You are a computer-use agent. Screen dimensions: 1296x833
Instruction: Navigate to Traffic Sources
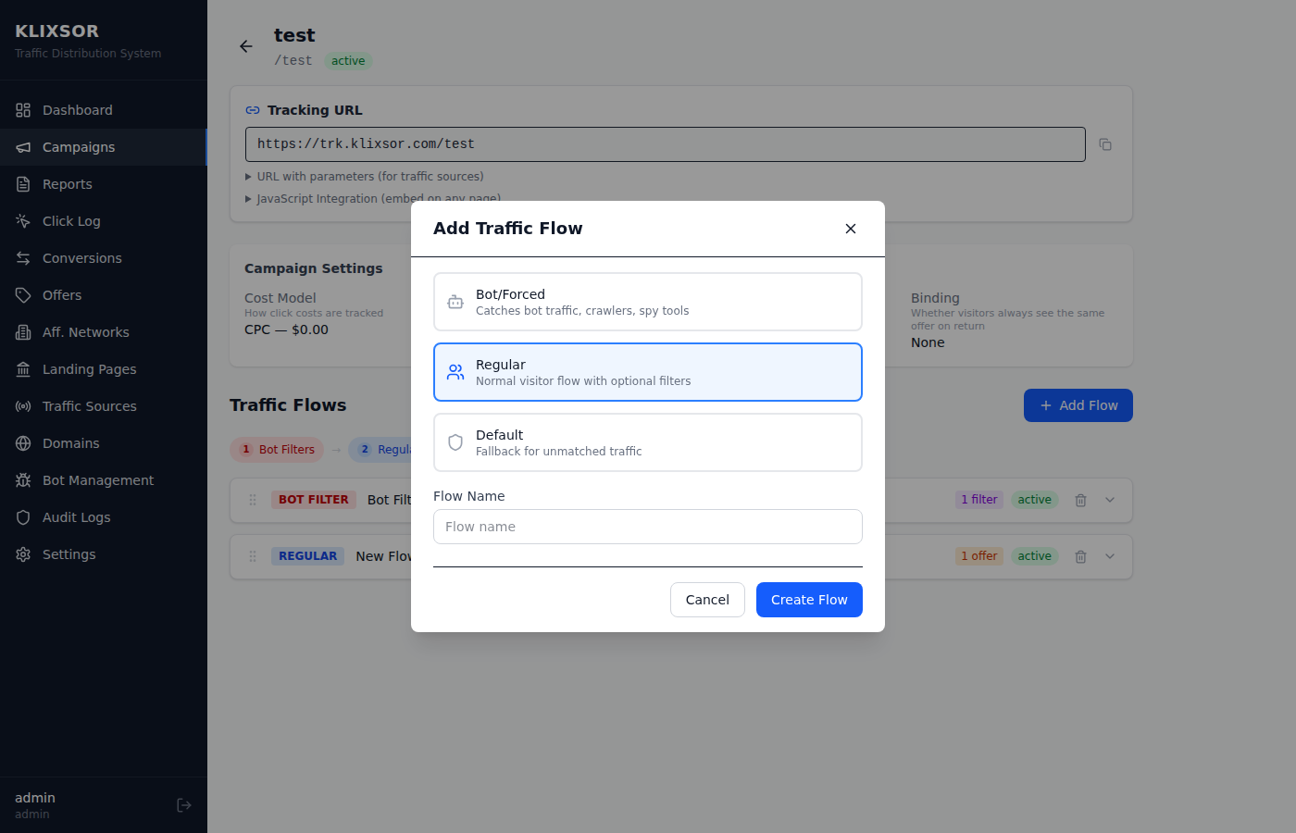90,405
